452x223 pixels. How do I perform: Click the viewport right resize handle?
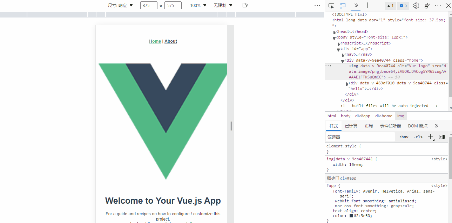point(231,126)
